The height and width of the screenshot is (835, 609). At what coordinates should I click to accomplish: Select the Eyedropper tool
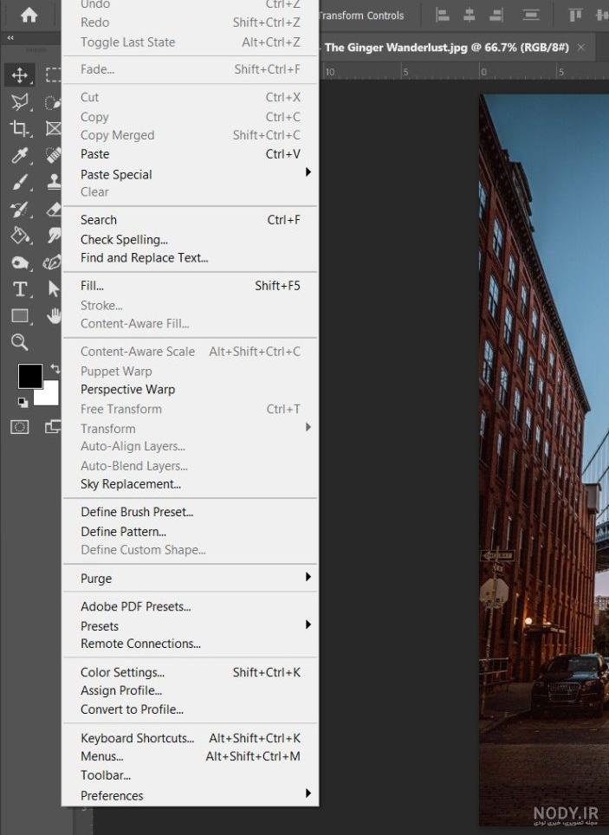20,156
